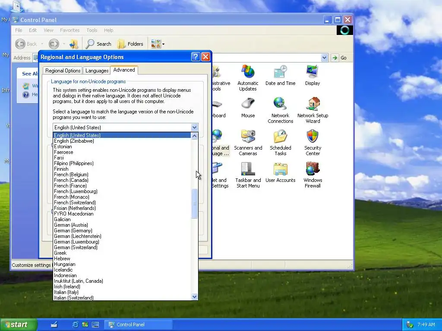Click the Forward arrow toolbar button
Image resolution: width=442 pixels, height=331 pixels.
54,44
